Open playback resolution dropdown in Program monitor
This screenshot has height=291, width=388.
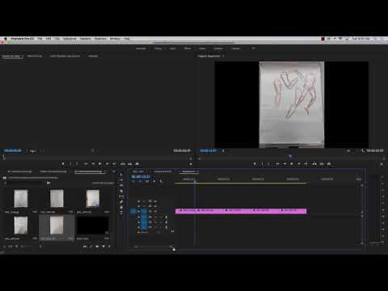(348, 150)
